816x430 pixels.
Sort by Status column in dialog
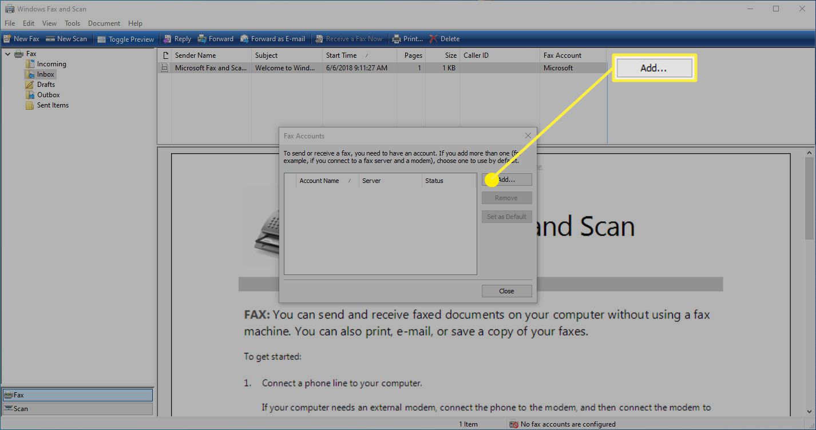pos(449,181)
